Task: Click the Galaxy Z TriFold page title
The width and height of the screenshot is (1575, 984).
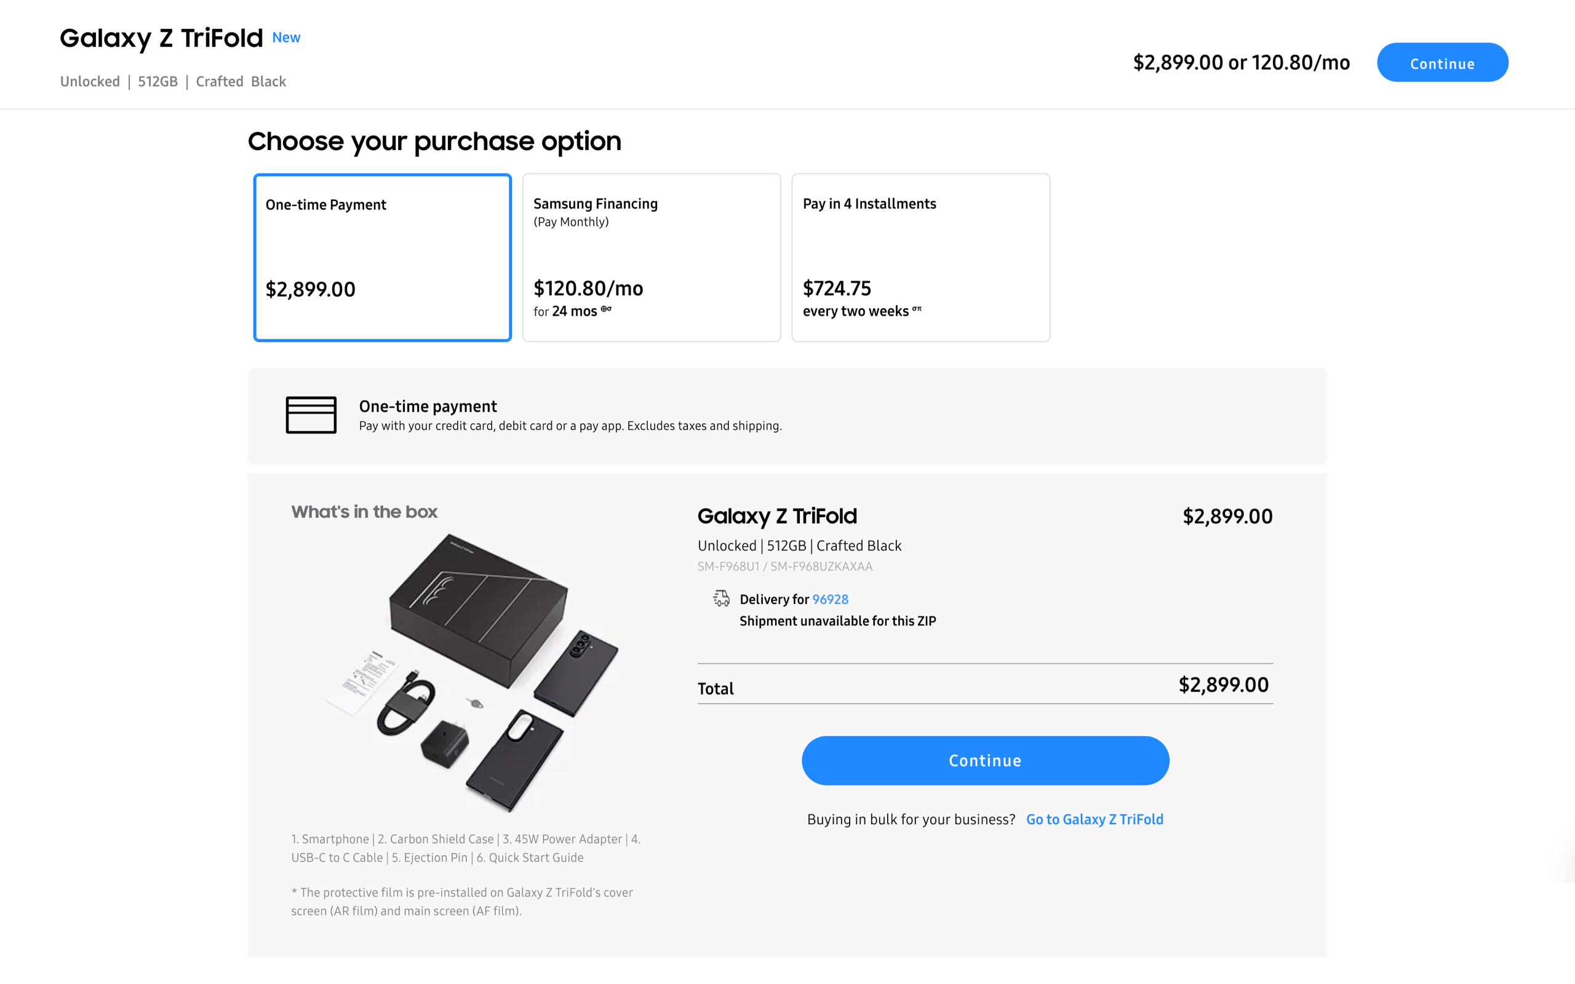Action: point(160,38)
